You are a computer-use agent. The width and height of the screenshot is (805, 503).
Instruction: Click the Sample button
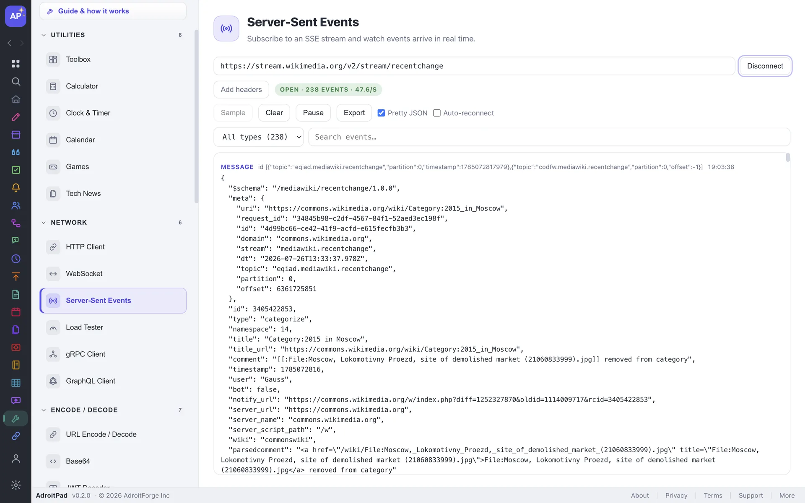click(x=233, y=113)
